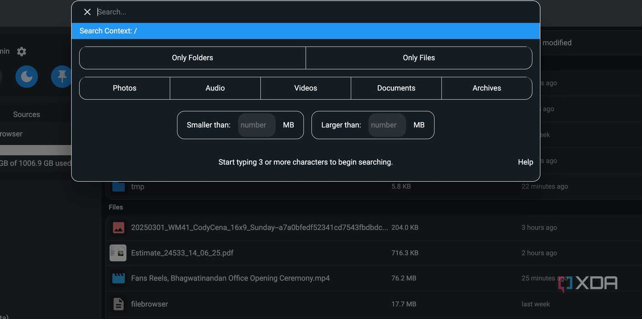Viewport: 642px width, 319px height.
Task: Focus the Larger than number field
Action: (x=387, y=125)
